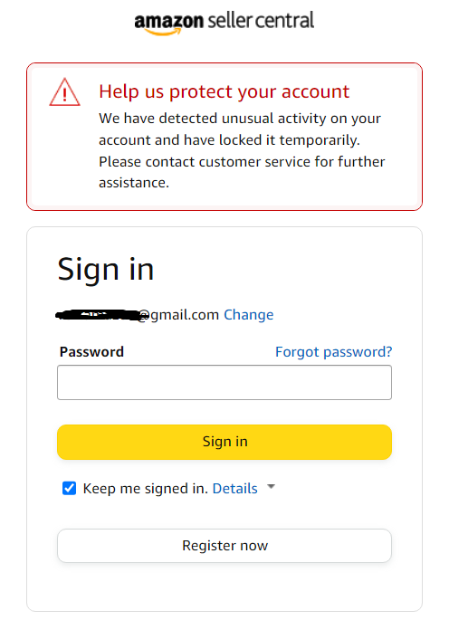Click the Change link beside the email
Screen dimensions: 449x630
click(248, 315)
